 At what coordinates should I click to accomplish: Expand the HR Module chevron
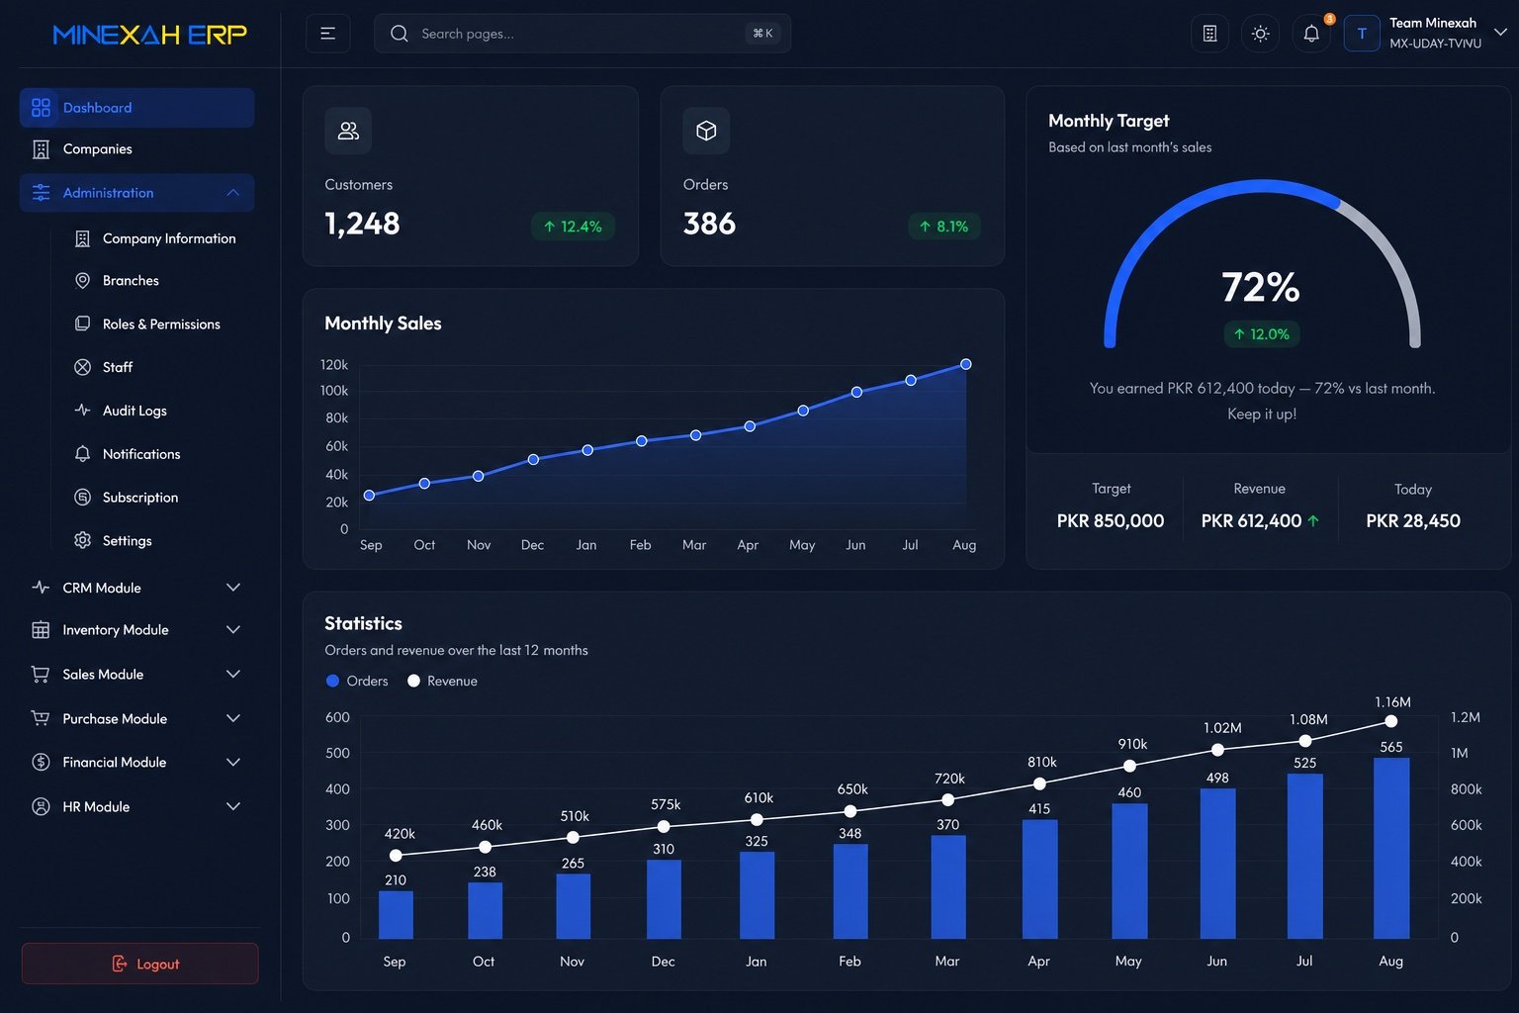233,806
